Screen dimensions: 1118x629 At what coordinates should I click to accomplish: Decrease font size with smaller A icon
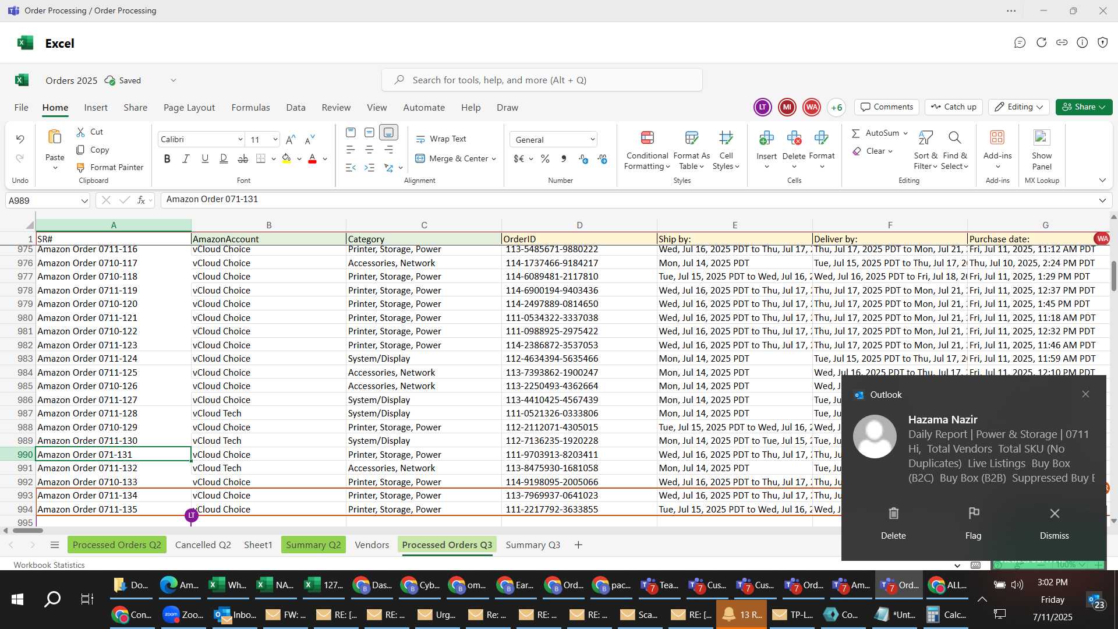310,139
